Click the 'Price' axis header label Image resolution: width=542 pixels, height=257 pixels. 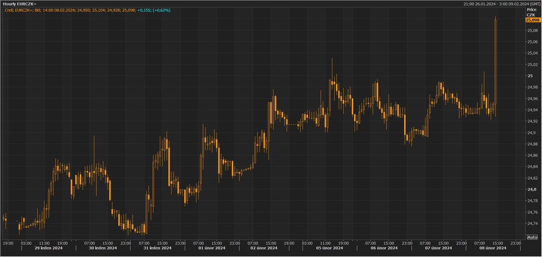(x=531, y=9)
